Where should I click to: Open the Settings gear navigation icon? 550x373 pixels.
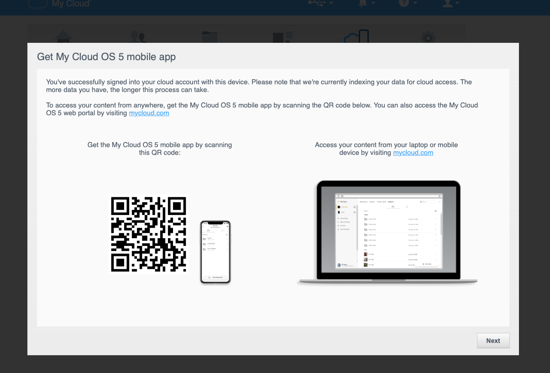[x=428, y=37]
